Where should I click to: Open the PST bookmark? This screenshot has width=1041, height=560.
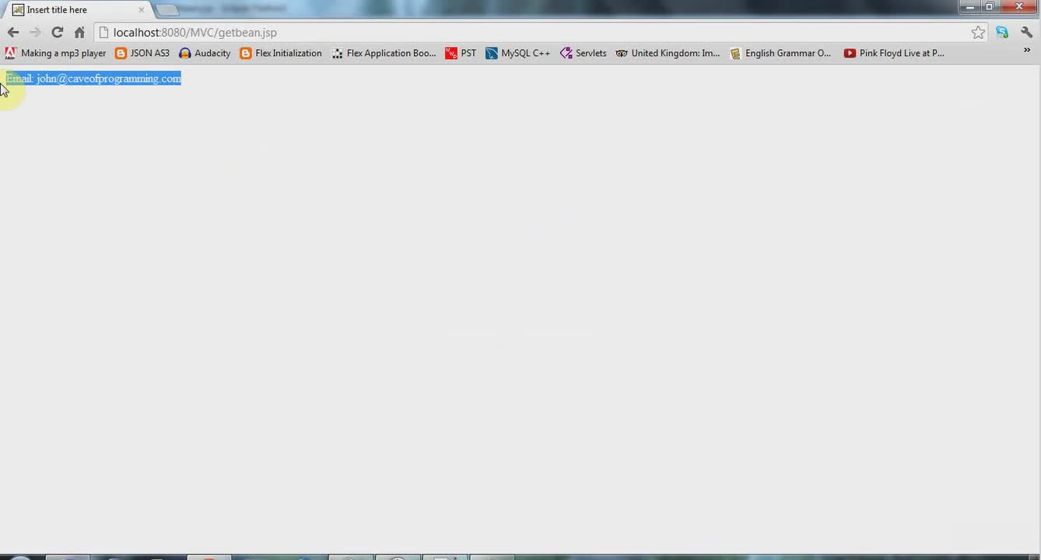[461, 53]
